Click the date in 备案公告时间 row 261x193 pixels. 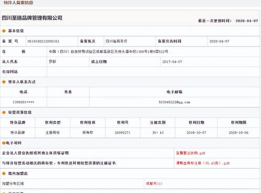219,41
